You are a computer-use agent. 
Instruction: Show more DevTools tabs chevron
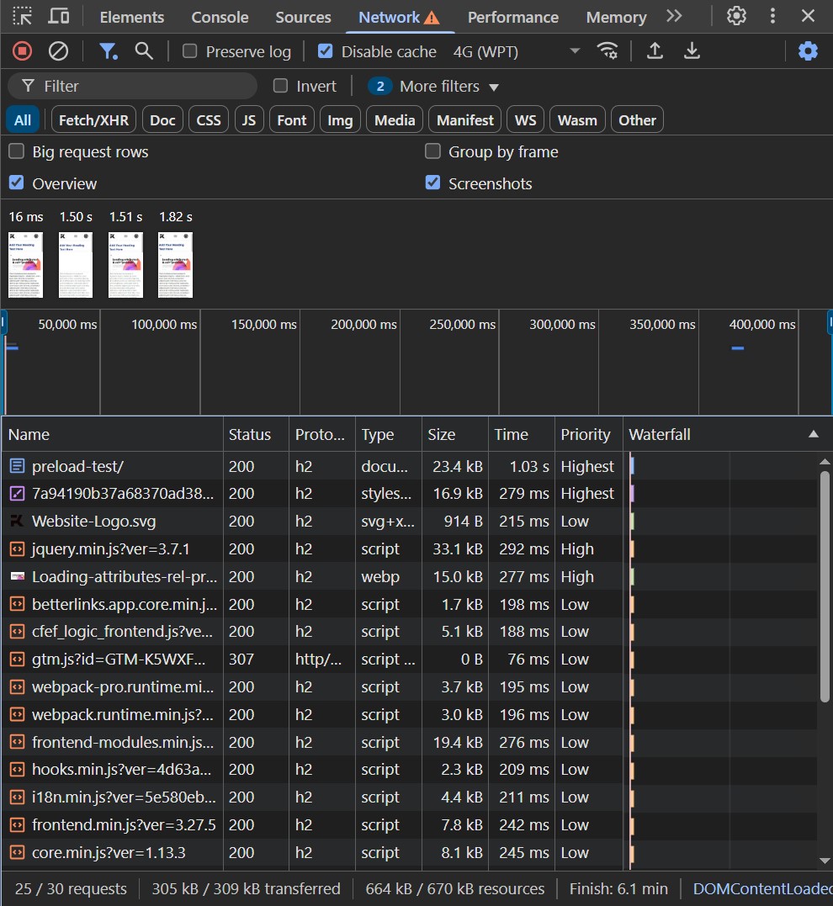coord(674,16)
